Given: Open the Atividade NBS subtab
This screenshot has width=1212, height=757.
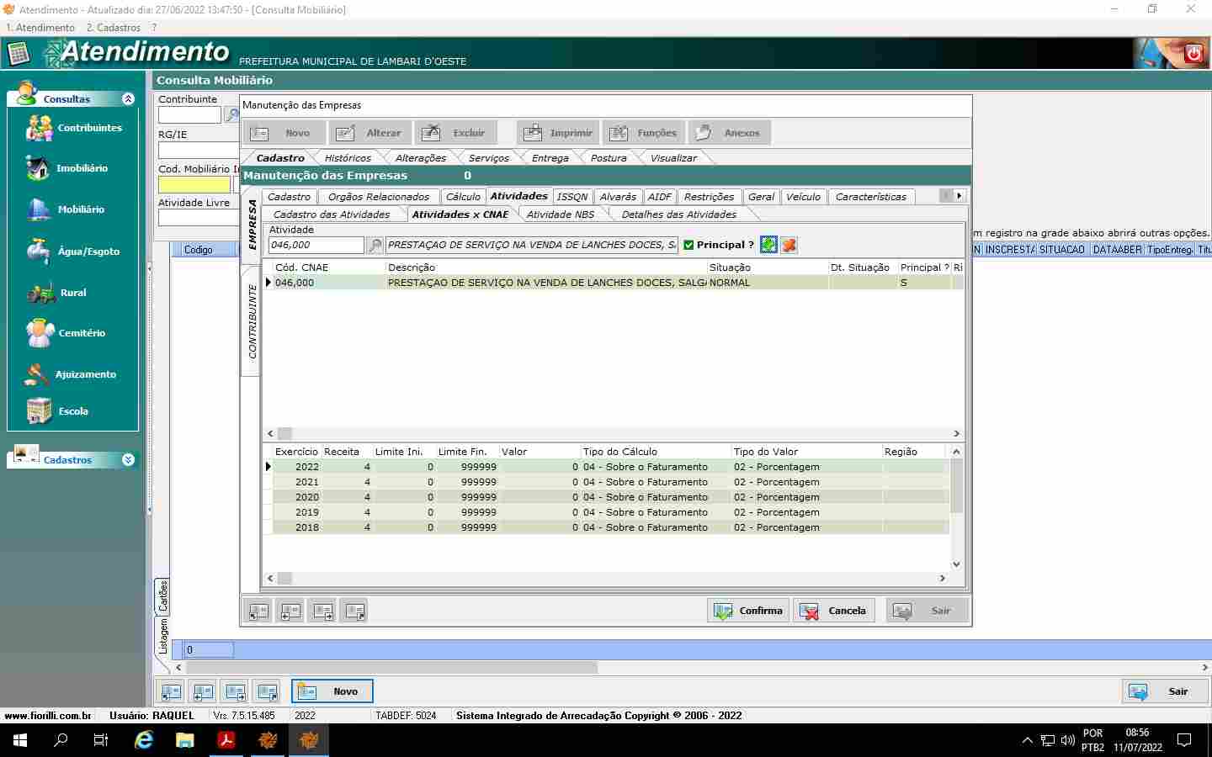Looking at the screenshot, I should coord(560,214).
